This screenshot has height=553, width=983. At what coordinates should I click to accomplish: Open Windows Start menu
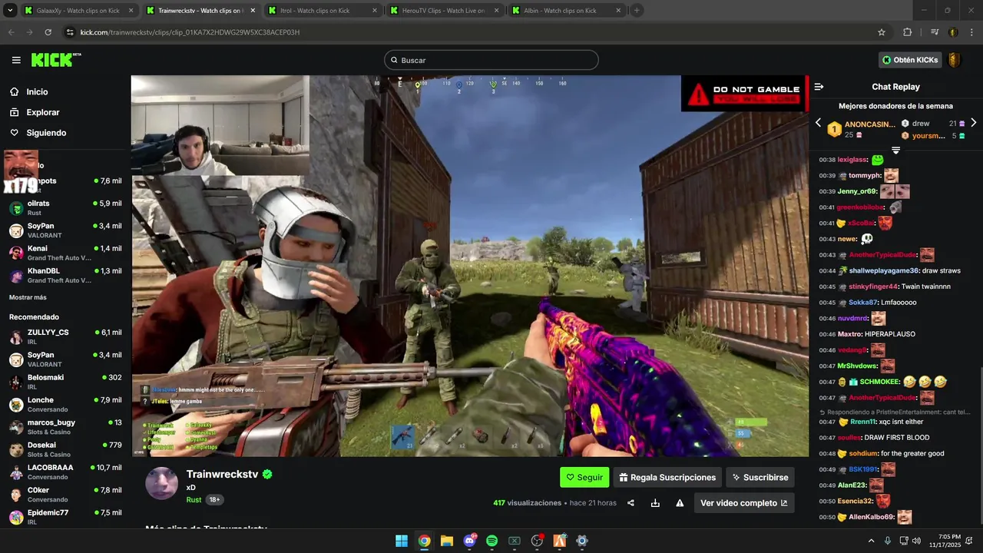point(402,541)
